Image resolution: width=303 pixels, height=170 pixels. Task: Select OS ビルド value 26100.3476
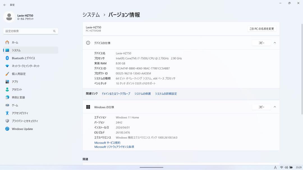click(123, 133)
